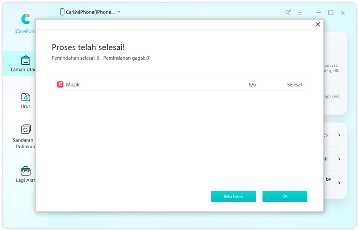
Task: Confirm with the OK button
Action: (x=285, y=196)
